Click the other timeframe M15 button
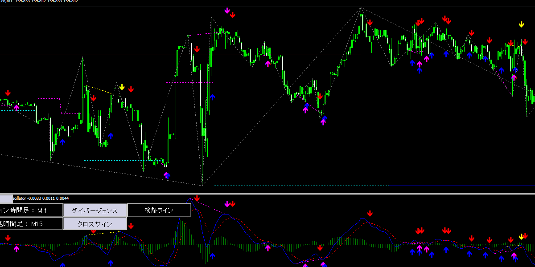 (x=30, y=223)
